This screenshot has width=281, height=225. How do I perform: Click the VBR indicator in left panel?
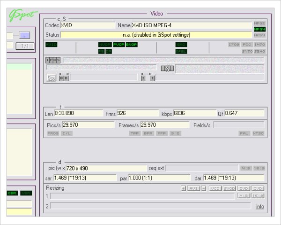coord(26,193)
